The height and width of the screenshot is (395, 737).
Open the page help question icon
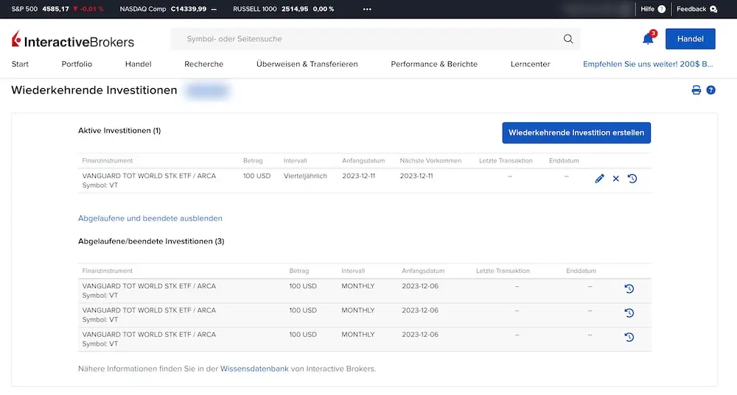[x=710, y=90]
